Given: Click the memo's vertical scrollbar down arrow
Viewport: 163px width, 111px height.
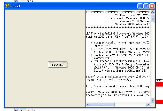Looking at the screenshot, I should (152, 100).
